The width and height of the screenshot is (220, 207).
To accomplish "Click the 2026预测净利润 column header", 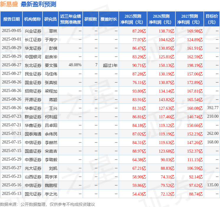I will [x=161, y=19].
